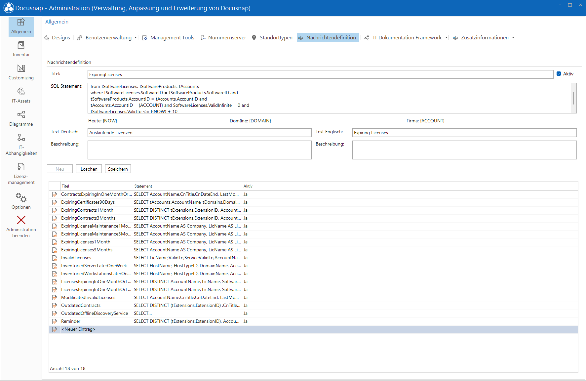Click the Text Deutsch input field
Viewport: 586px width, 381px height.
click(x=199, y=133)
